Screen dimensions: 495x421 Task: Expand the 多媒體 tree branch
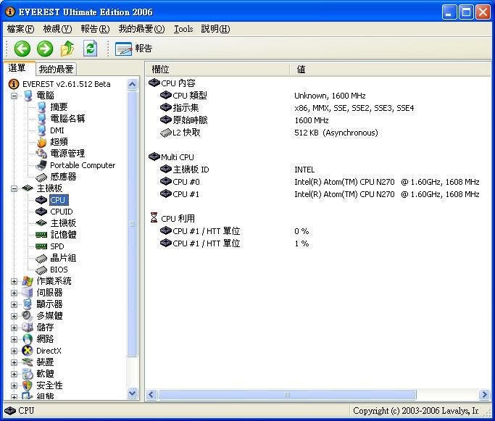(x=14, y=316)
